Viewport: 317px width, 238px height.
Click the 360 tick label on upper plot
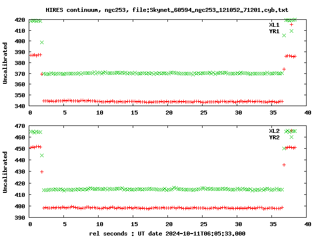[20, 84]
